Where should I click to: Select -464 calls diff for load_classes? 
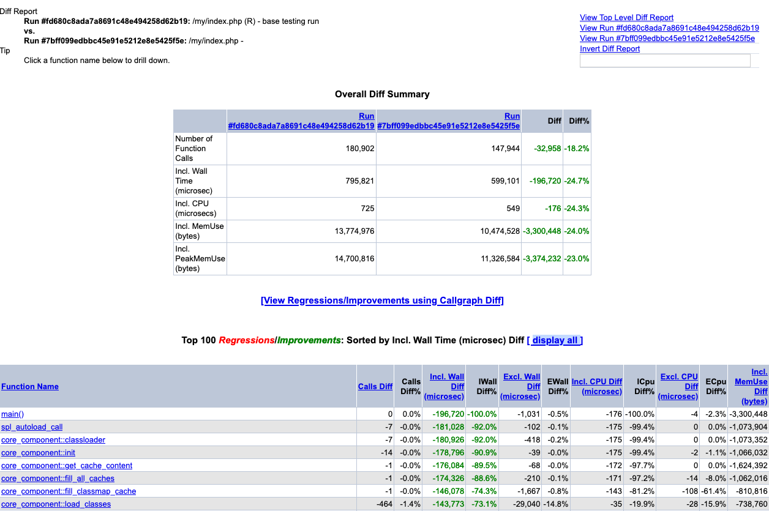(x=384, y=504)
